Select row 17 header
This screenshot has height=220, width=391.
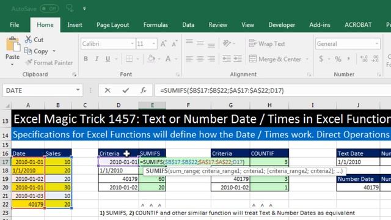pyautogui.click(x=5, y=162)
